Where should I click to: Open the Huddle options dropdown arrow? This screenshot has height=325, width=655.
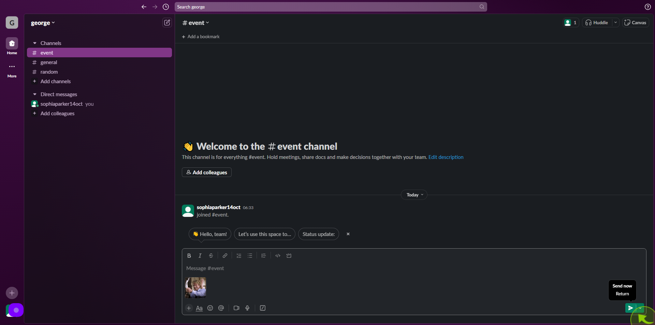tap(615, 23)
